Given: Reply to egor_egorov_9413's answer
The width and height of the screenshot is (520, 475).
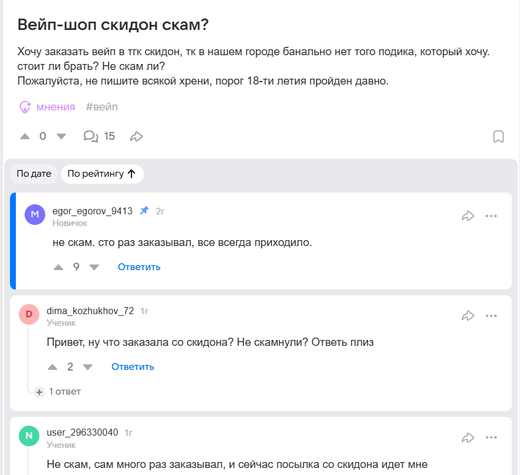Looking at the screenshot, I should pos(139,267).
